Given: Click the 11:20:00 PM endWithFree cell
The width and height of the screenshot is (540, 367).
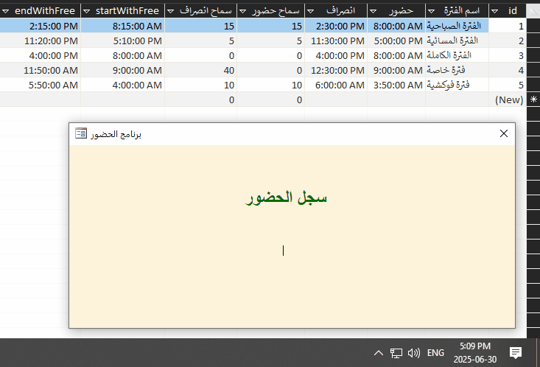Looking at the screenshot, I should coord(41,41).
